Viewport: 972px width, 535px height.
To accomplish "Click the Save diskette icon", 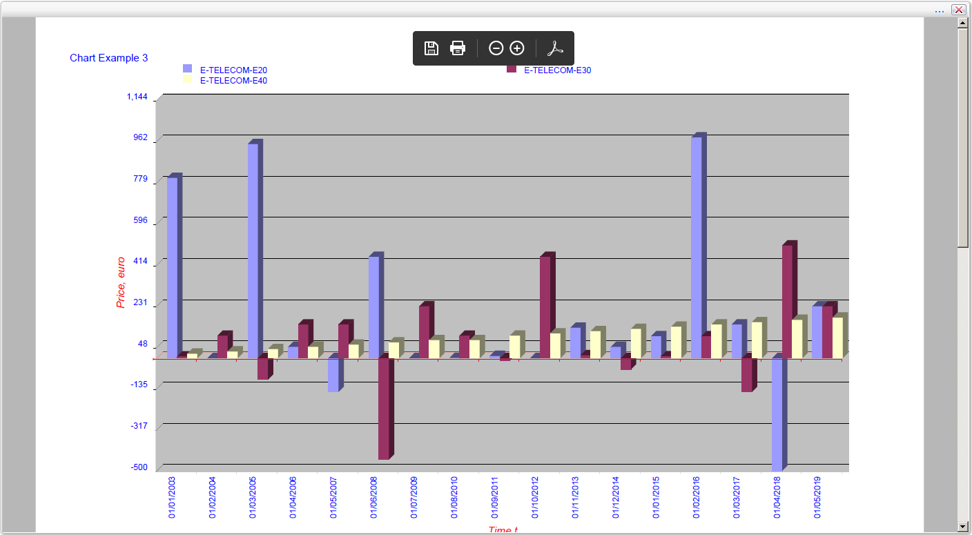I will click(x=431, y=48).
